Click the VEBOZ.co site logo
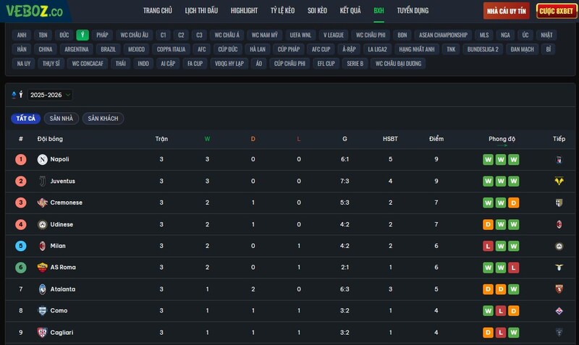The width and height of the screenshot is (579, 345). [x=34, y=11]
